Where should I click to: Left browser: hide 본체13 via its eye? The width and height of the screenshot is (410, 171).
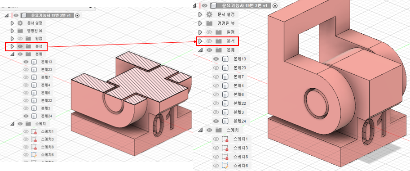26,62
